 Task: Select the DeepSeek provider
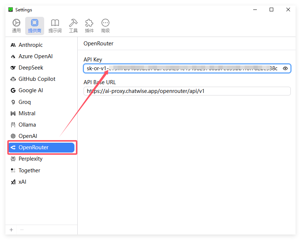(x=31, y=68)
